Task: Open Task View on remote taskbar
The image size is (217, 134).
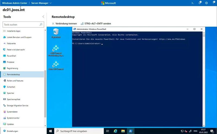Action: pyautogui.click(x=107, y=131)
